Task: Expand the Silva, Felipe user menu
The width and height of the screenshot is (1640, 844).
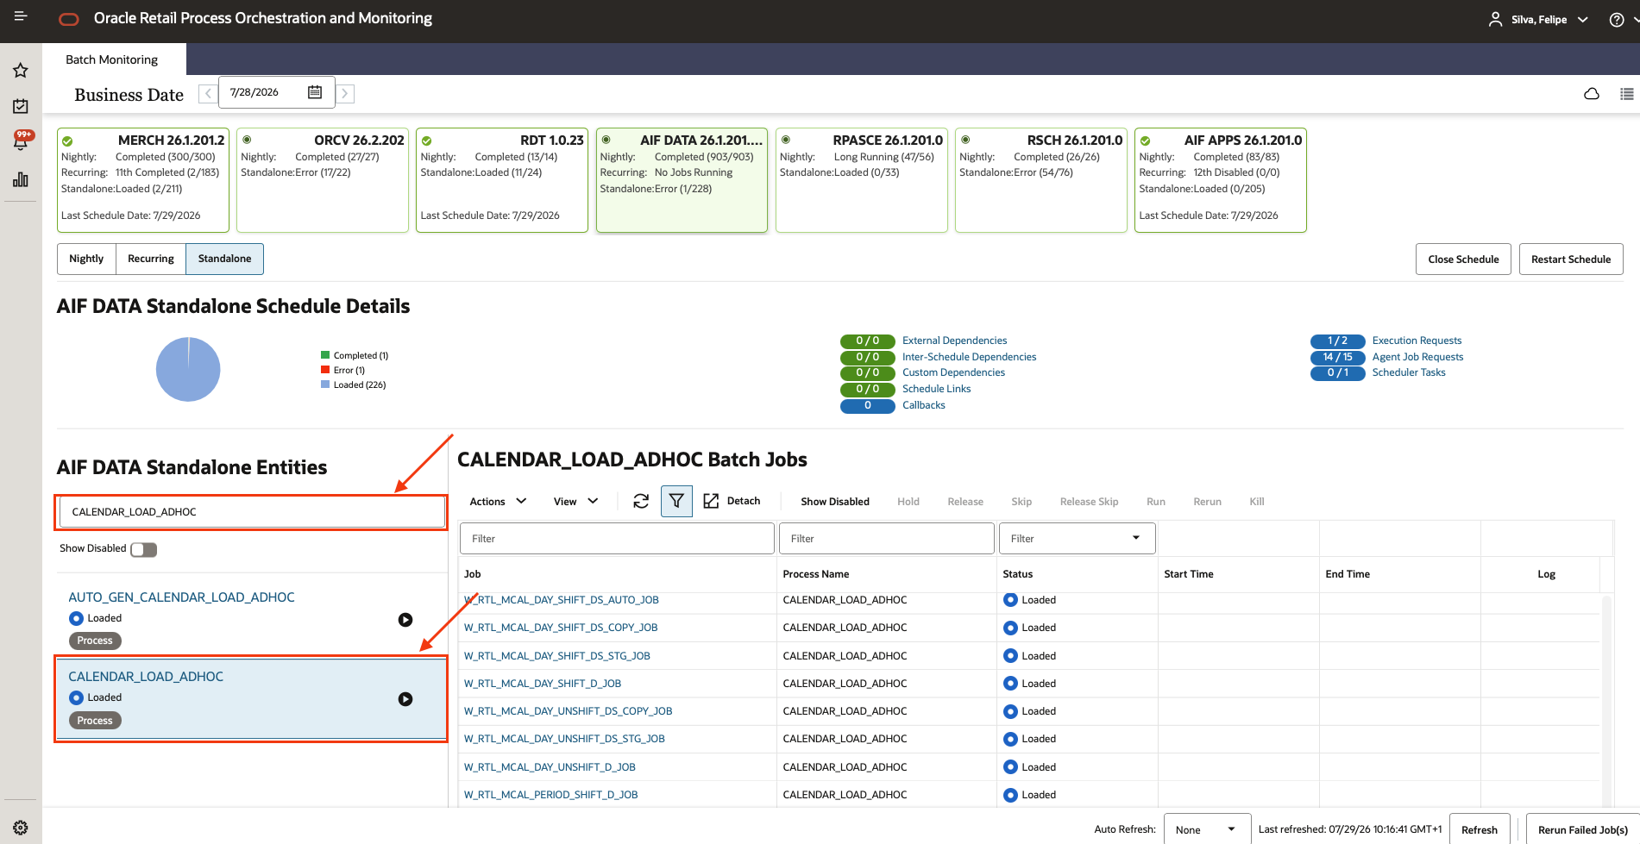Action: [1582, 20]
